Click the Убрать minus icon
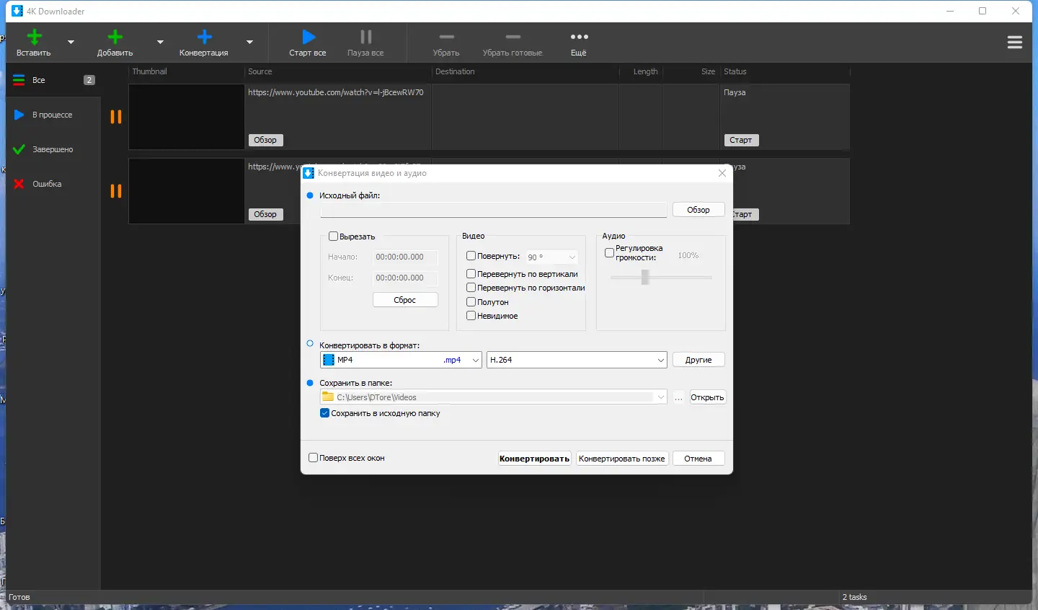The width and height of the screenshot is (1038, 610). [446, 37]
